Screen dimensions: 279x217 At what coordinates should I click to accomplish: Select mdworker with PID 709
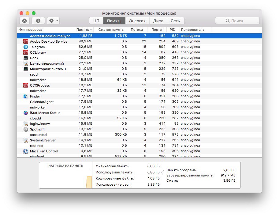(x=139, y=107)
